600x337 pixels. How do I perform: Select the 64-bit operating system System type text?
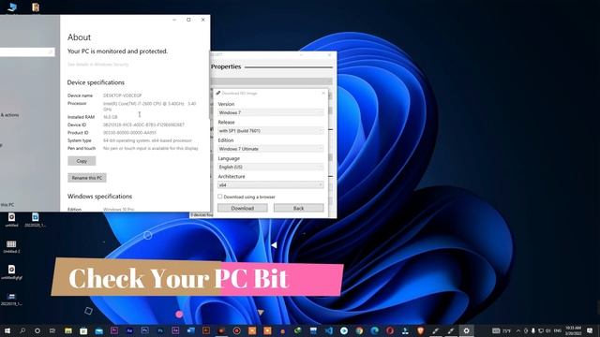tap(147, 140)
